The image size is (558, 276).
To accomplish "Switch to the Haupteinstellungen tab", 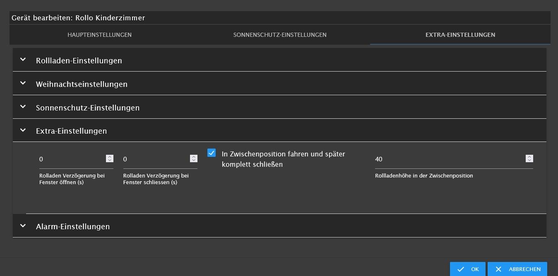I will click(99, 35).
